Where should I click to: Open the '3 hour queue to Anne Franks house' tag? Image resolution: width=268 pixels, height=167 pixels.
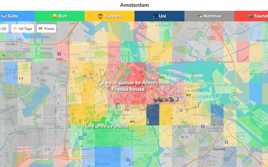click(128, 86)
